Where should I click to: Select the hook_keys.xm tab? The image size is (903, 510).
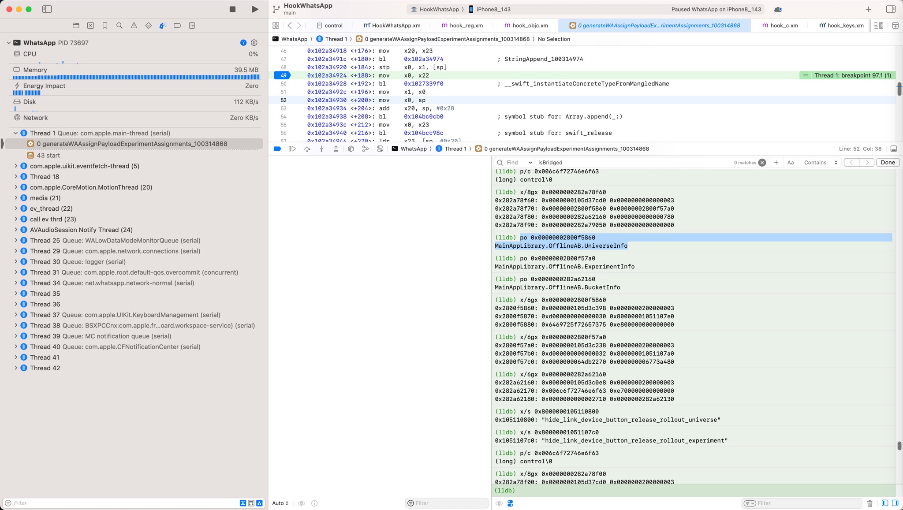click(x=842, y=26)
